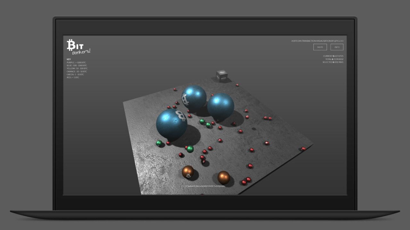Click the MUTE button
This screenshot has width=410, height=230.
320,47
